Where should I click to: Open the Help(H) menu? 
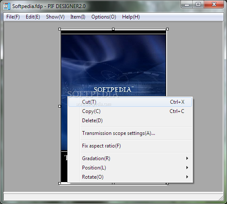[131, 17]
